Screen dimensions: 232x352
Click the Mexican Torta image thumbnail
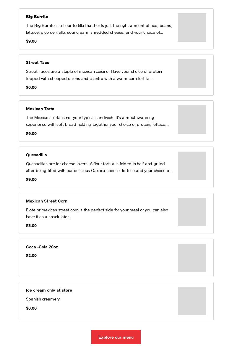[192, 120]
